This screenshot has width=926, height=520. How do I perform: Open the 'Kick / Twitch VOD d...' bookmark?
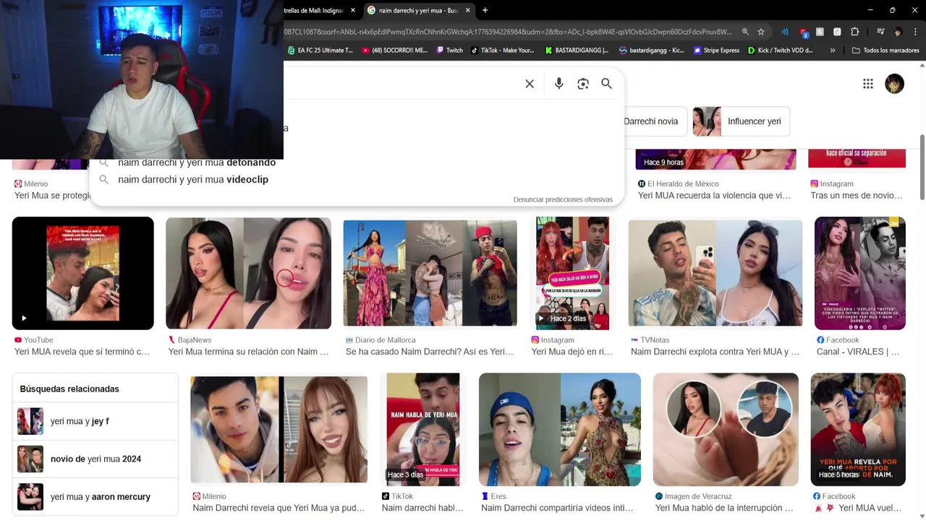tap(781, 51)
